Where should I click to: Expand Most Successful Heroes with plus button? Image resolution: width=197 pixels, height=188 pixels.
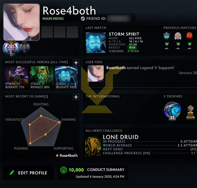click(76, 62)
